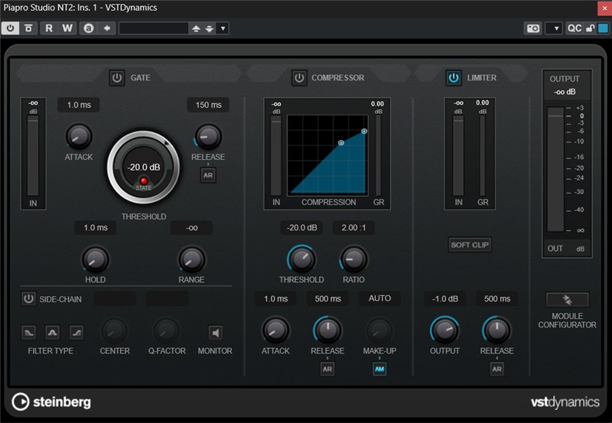Enable Read automation R button
The image size is (612, 423).
coord(49,28)
